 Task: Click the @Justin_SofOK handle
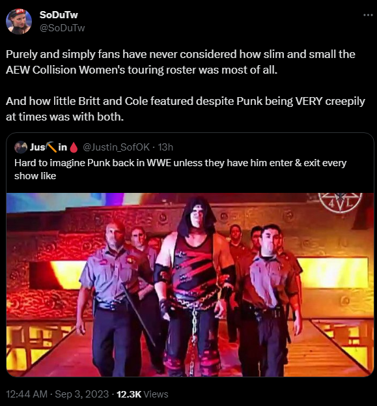pos(116,147)
